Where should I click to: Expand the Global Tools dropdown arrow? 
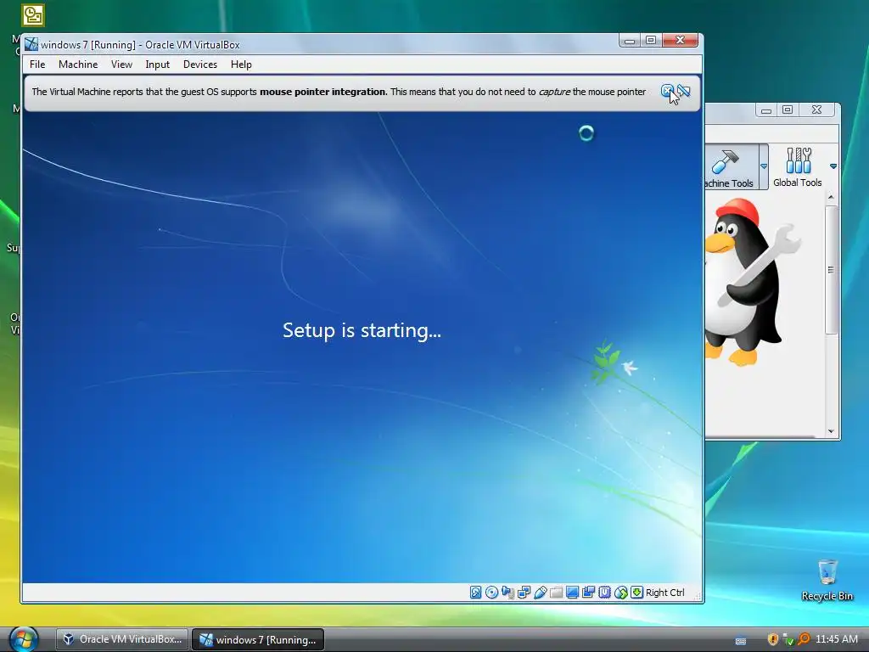point(833,166)
